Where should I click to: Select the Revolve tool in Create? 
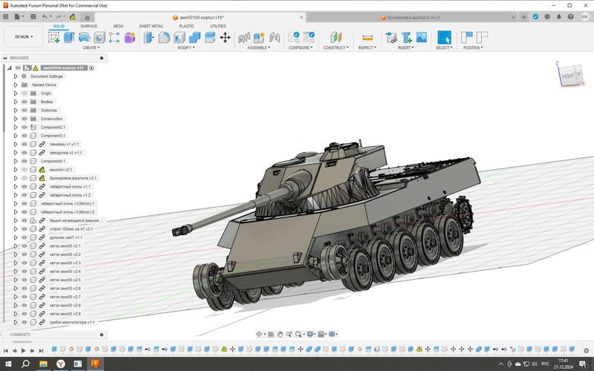84,37
